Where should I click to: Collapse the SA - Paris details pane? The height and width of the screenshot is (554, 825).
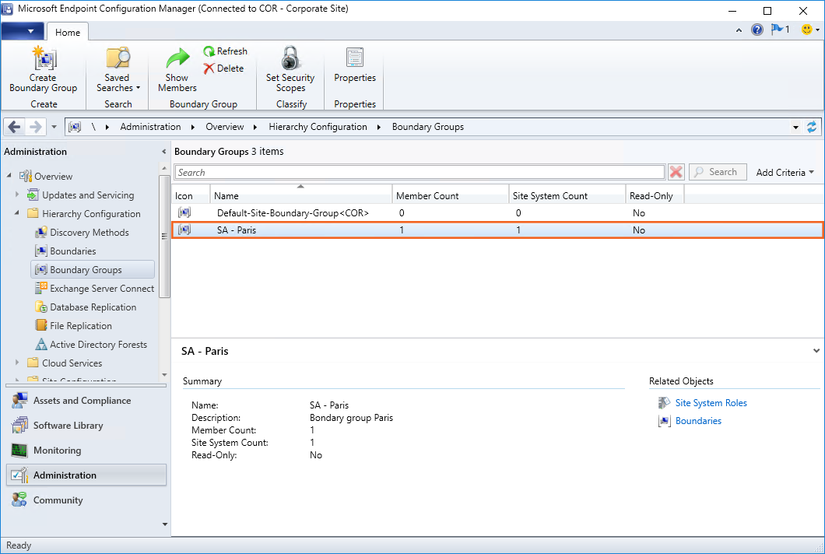tap(815, 351)
